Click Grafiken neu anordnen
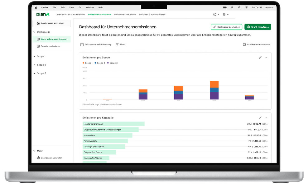 tap(256, 44)
